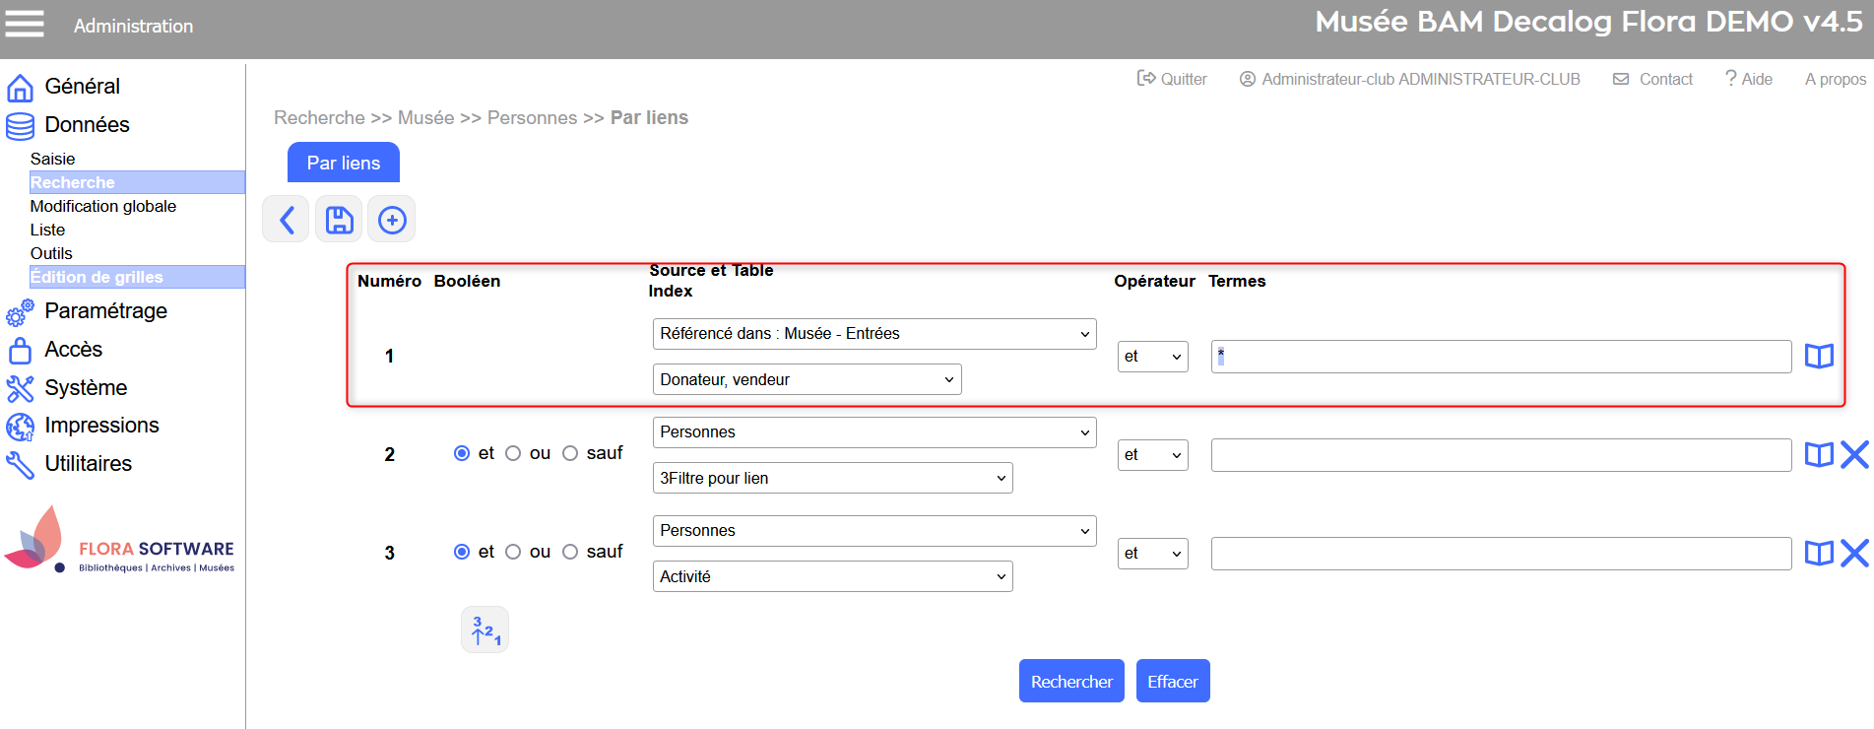Open index book icon for row 1

coord(1818,357)
